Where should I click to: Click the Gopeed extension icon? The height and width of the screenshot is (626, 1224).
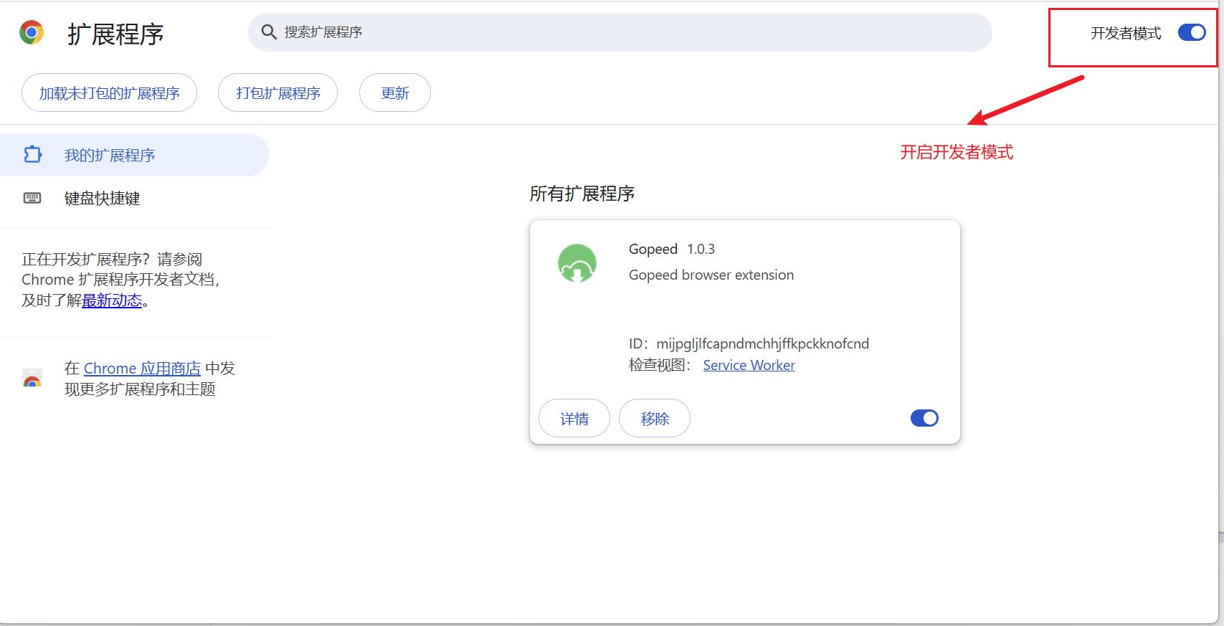(x=577, y=263)
